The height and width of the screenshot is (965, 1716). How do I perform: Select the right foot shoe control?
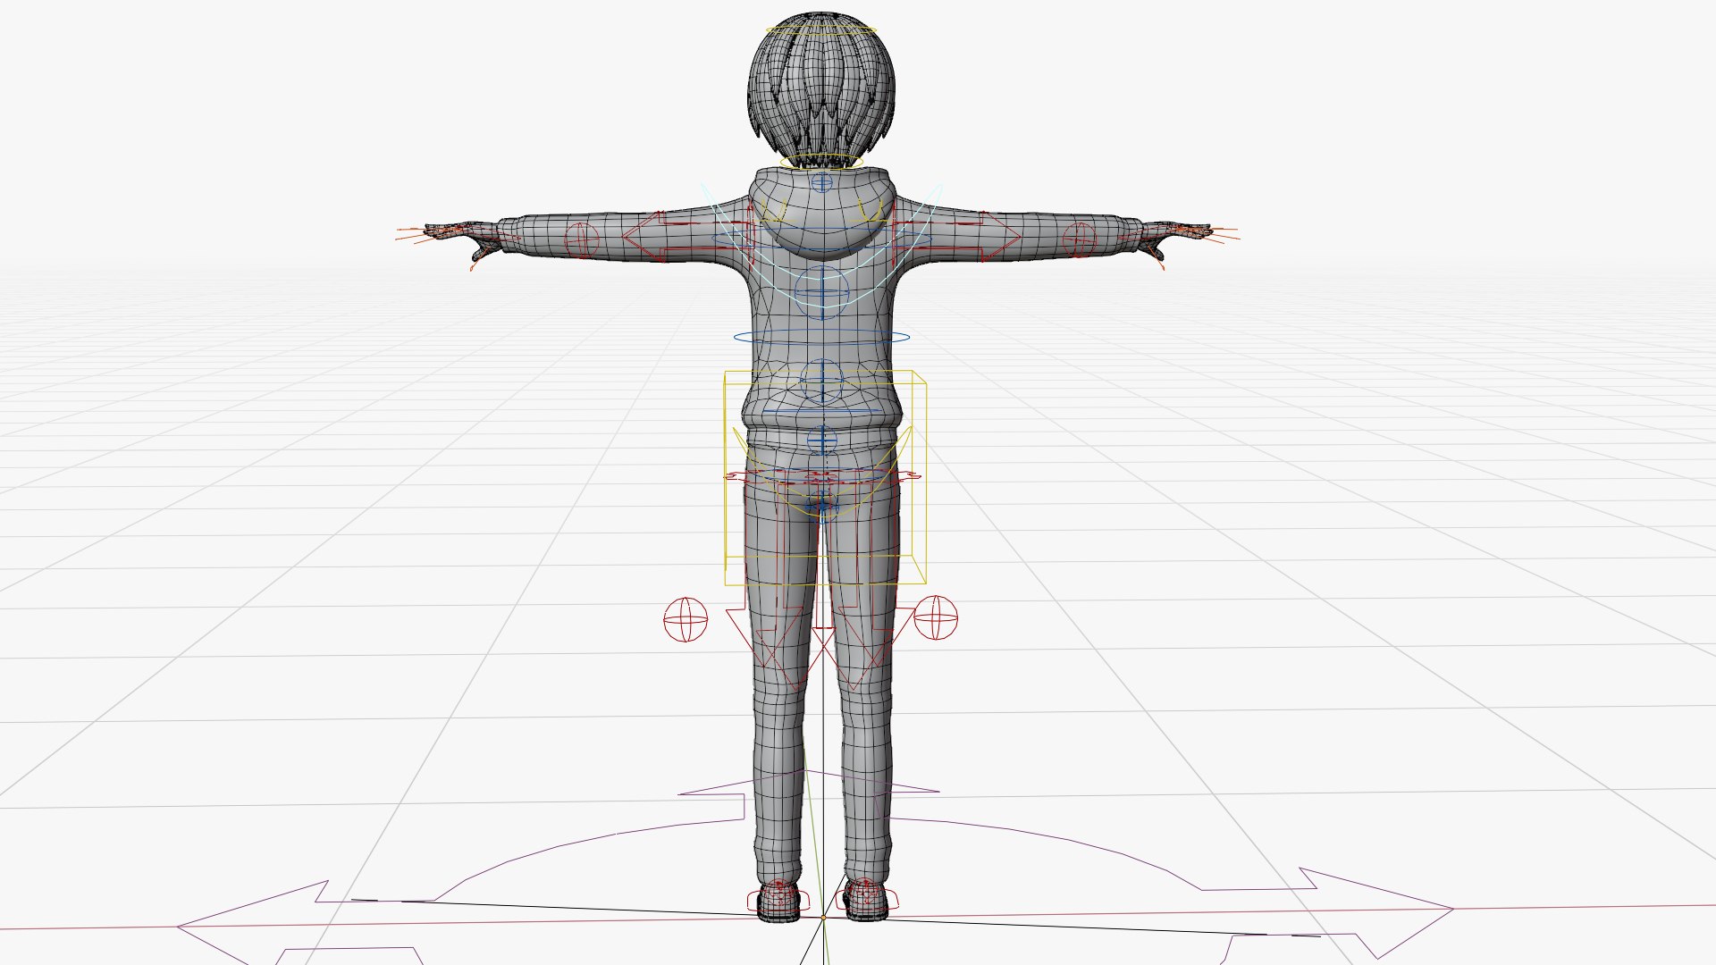tap(867, 899)
